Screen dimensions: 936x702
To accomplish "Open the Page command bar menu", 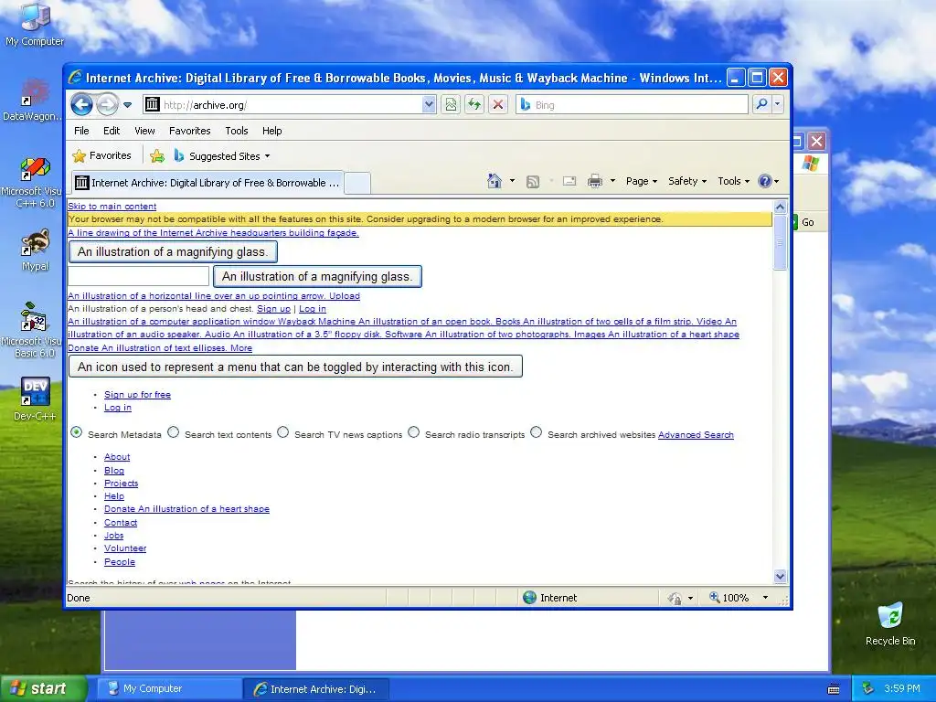I will (641, 181).
